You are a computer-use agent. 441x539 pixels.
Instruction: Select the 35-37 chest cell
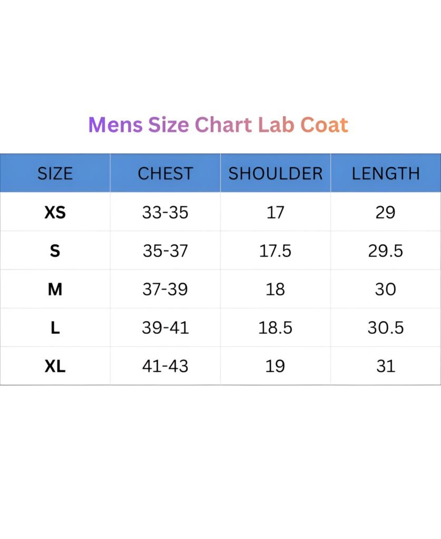(x=165, y=251)
